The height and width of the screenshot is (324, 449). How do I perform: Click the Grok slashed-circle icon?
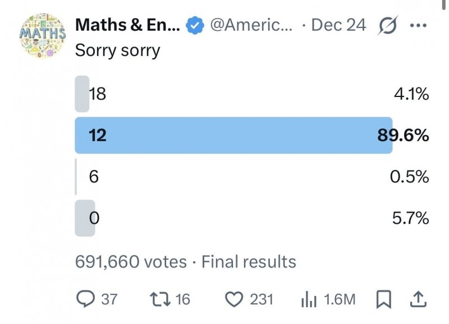pos(387,25)
